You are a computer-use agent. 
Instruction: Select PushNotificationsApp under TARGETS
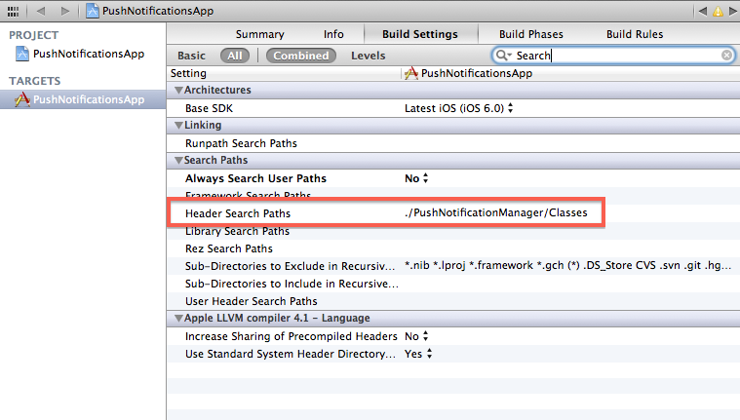[89, 99]
